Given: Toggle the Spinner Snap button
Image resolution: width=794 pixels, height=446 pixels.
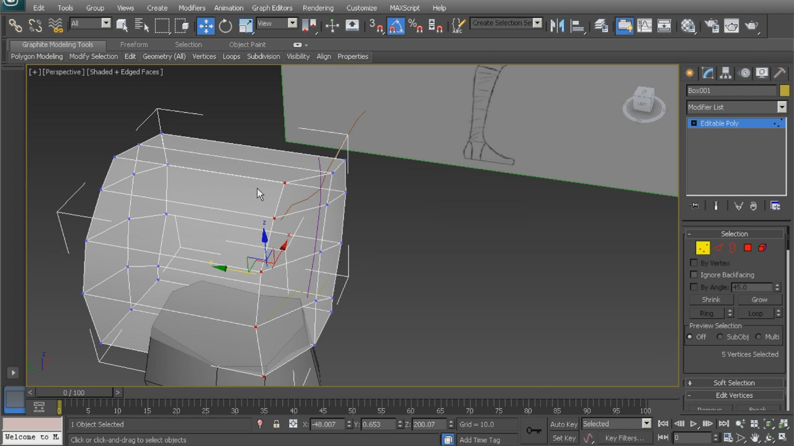Looking at the screenshot, I should pyautogui.click(x=435, y=25).
